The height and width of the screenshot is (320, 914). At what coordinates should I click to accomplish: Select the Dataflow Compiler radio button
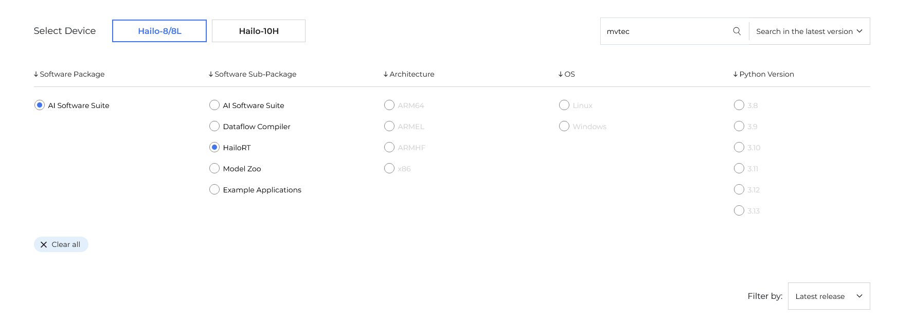tap(214, 127)
